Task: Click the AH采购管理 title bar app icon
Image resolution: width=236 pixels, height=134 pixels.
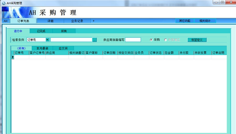Action: point(4,3)
